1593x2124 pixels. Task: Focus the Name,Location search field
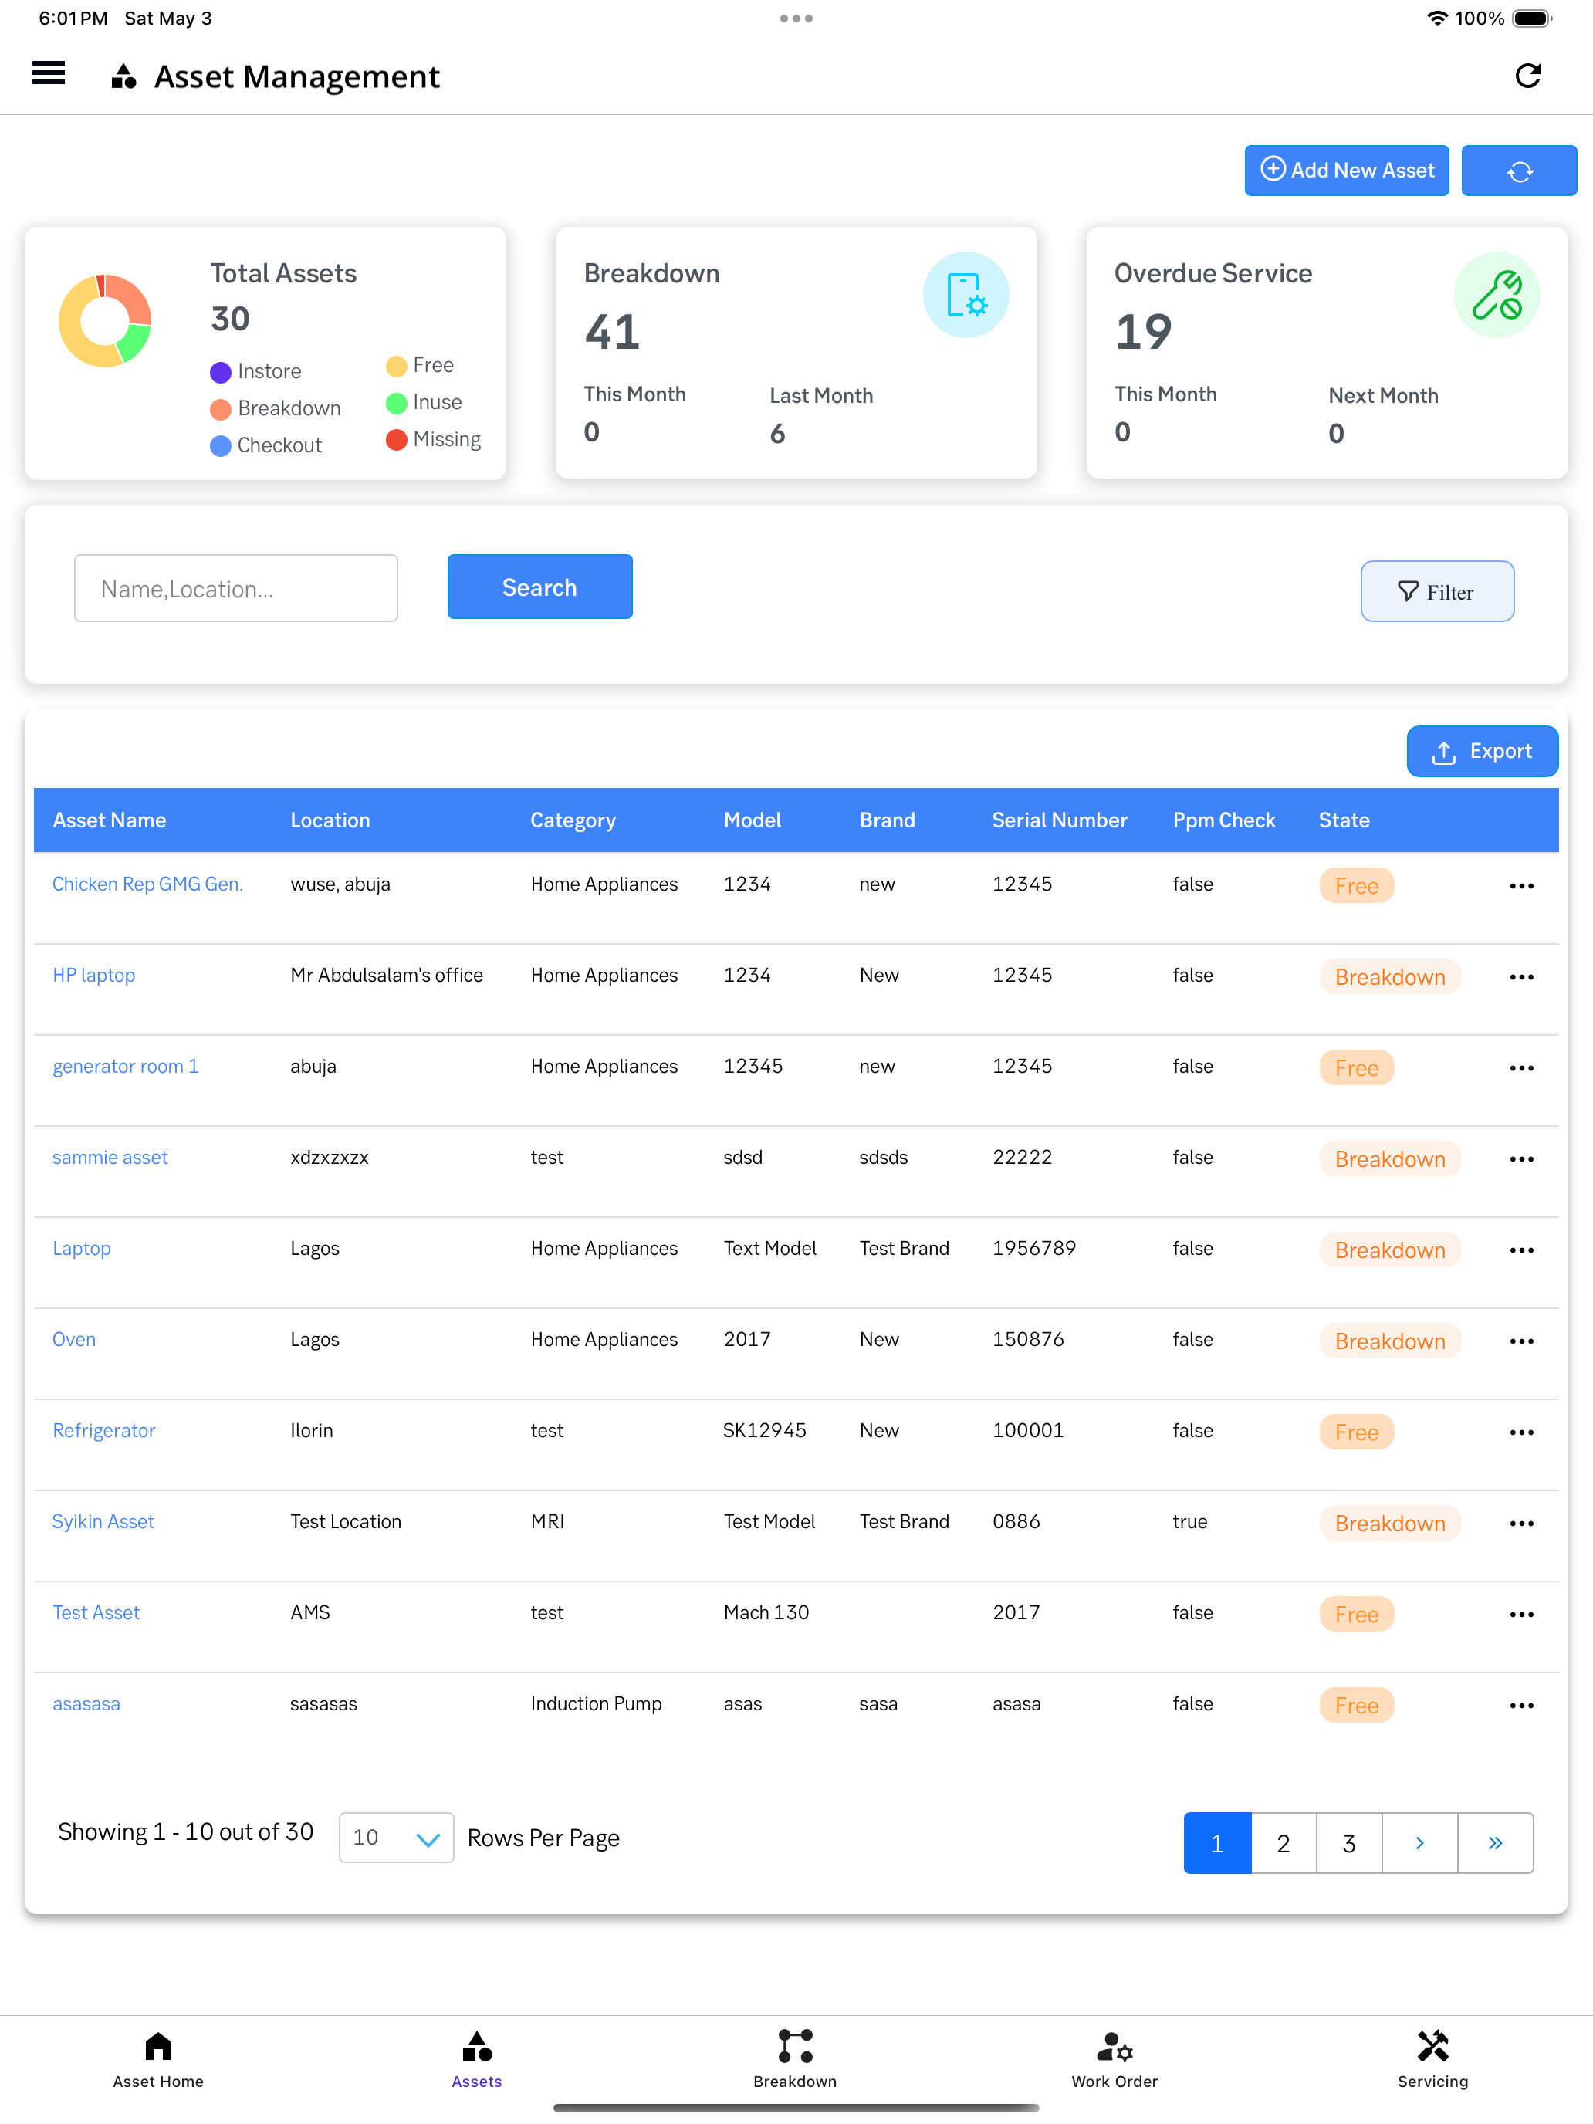tap(236, 587)
